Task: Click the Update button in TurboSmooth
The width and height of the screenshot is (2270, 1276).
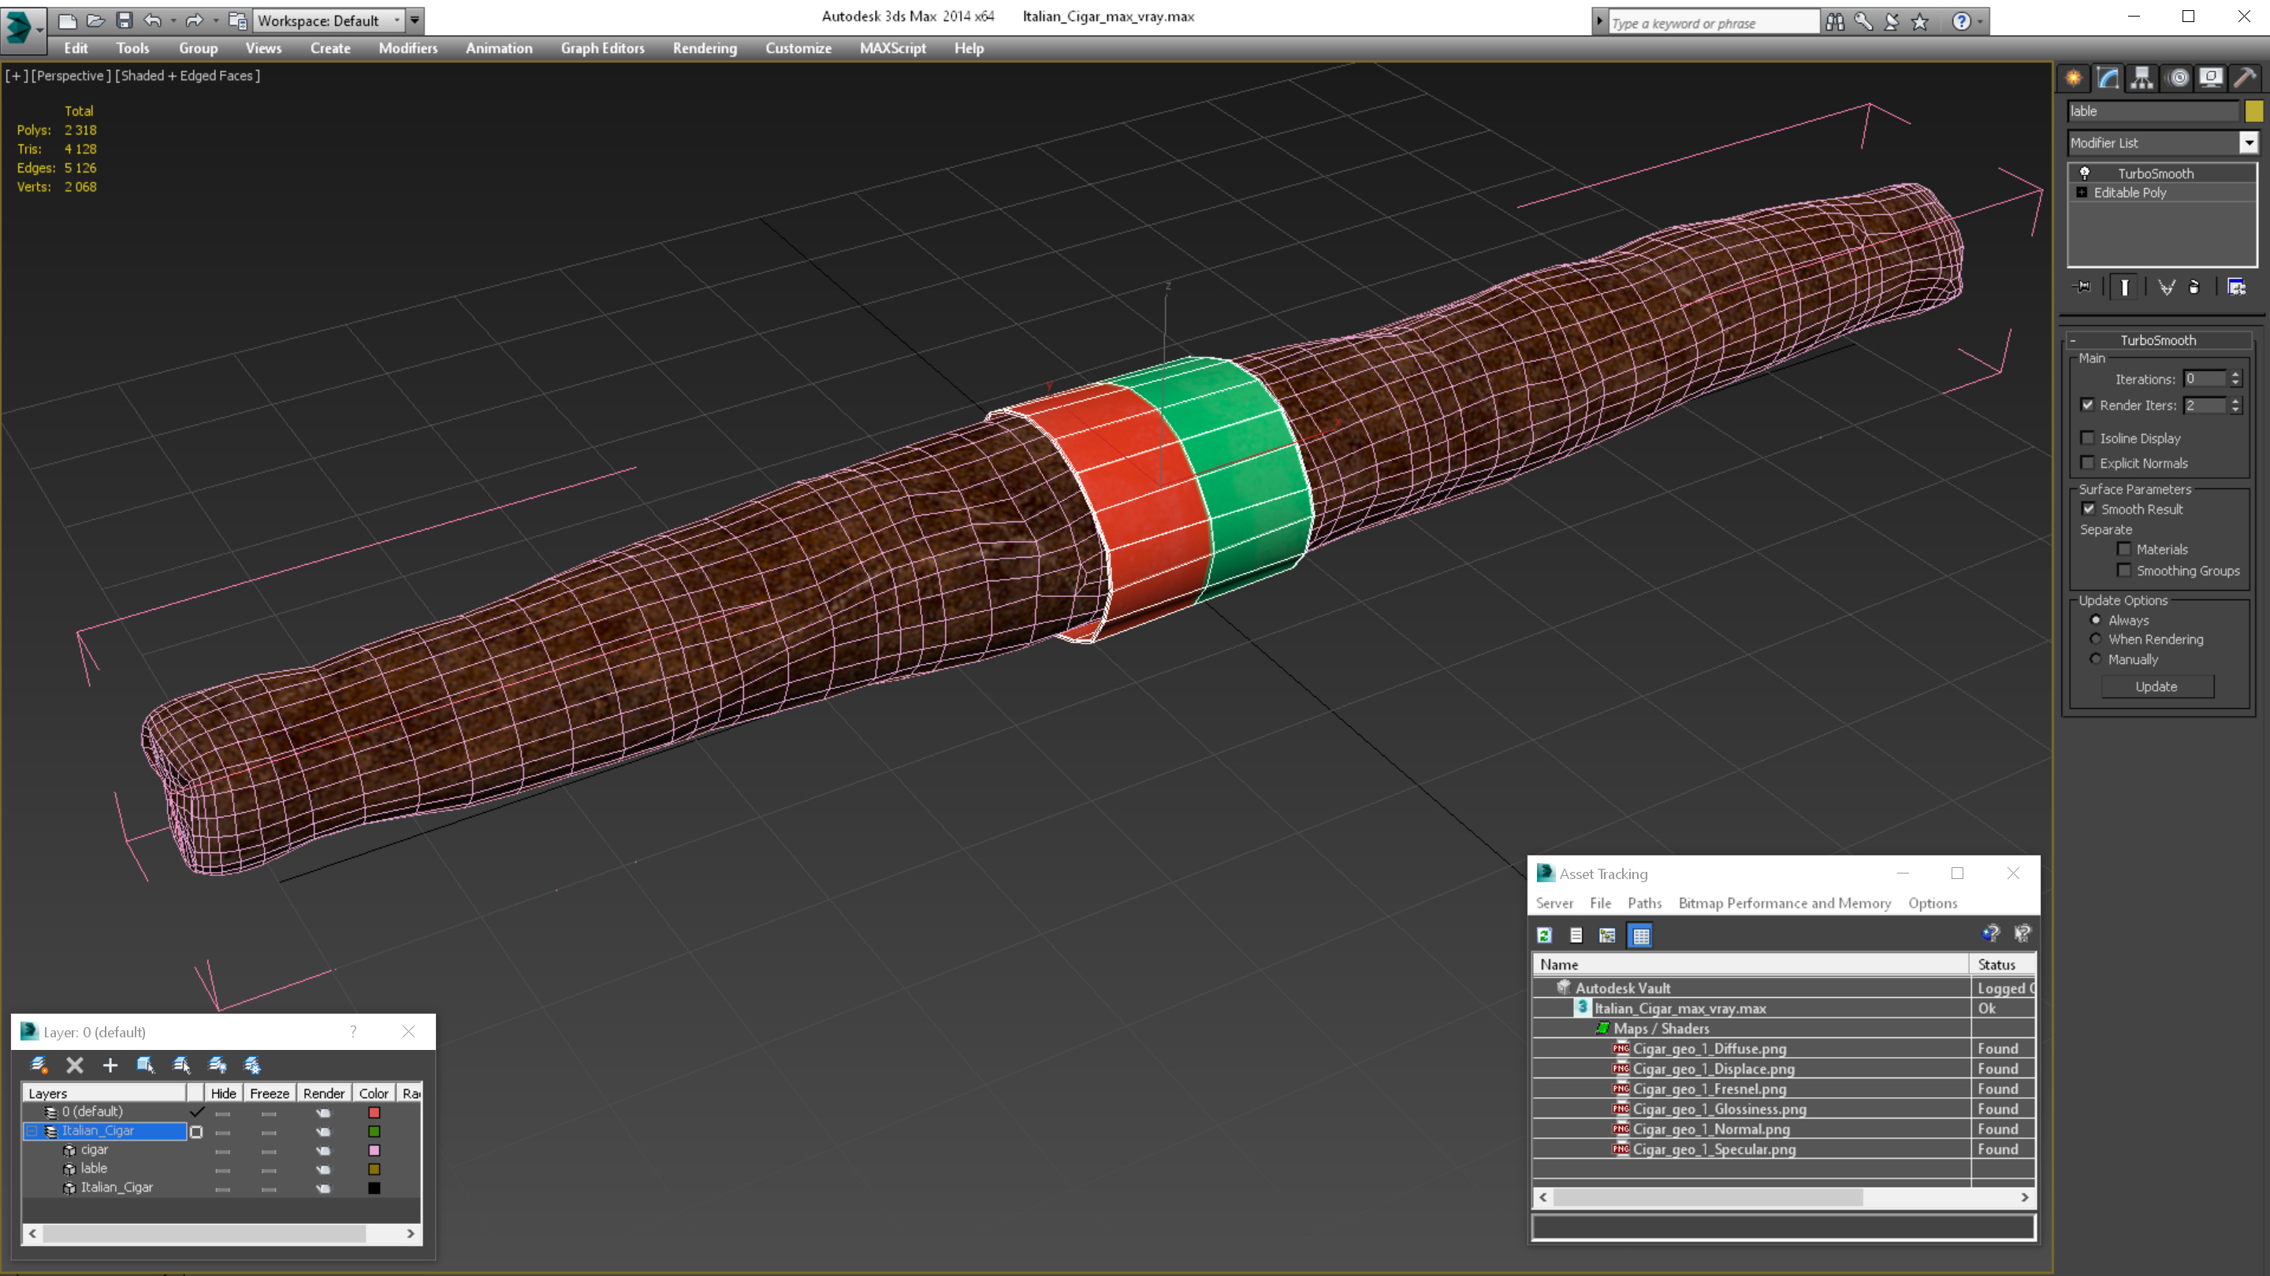Action: pos(2156,686)
